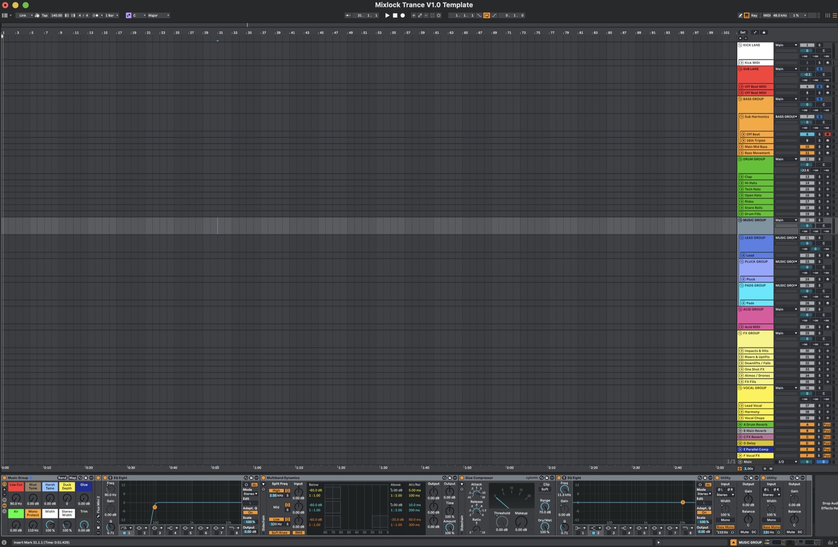Select the Acid MIDI track
The width and height of the screenshot is (838, 547).
click(756, 327)
